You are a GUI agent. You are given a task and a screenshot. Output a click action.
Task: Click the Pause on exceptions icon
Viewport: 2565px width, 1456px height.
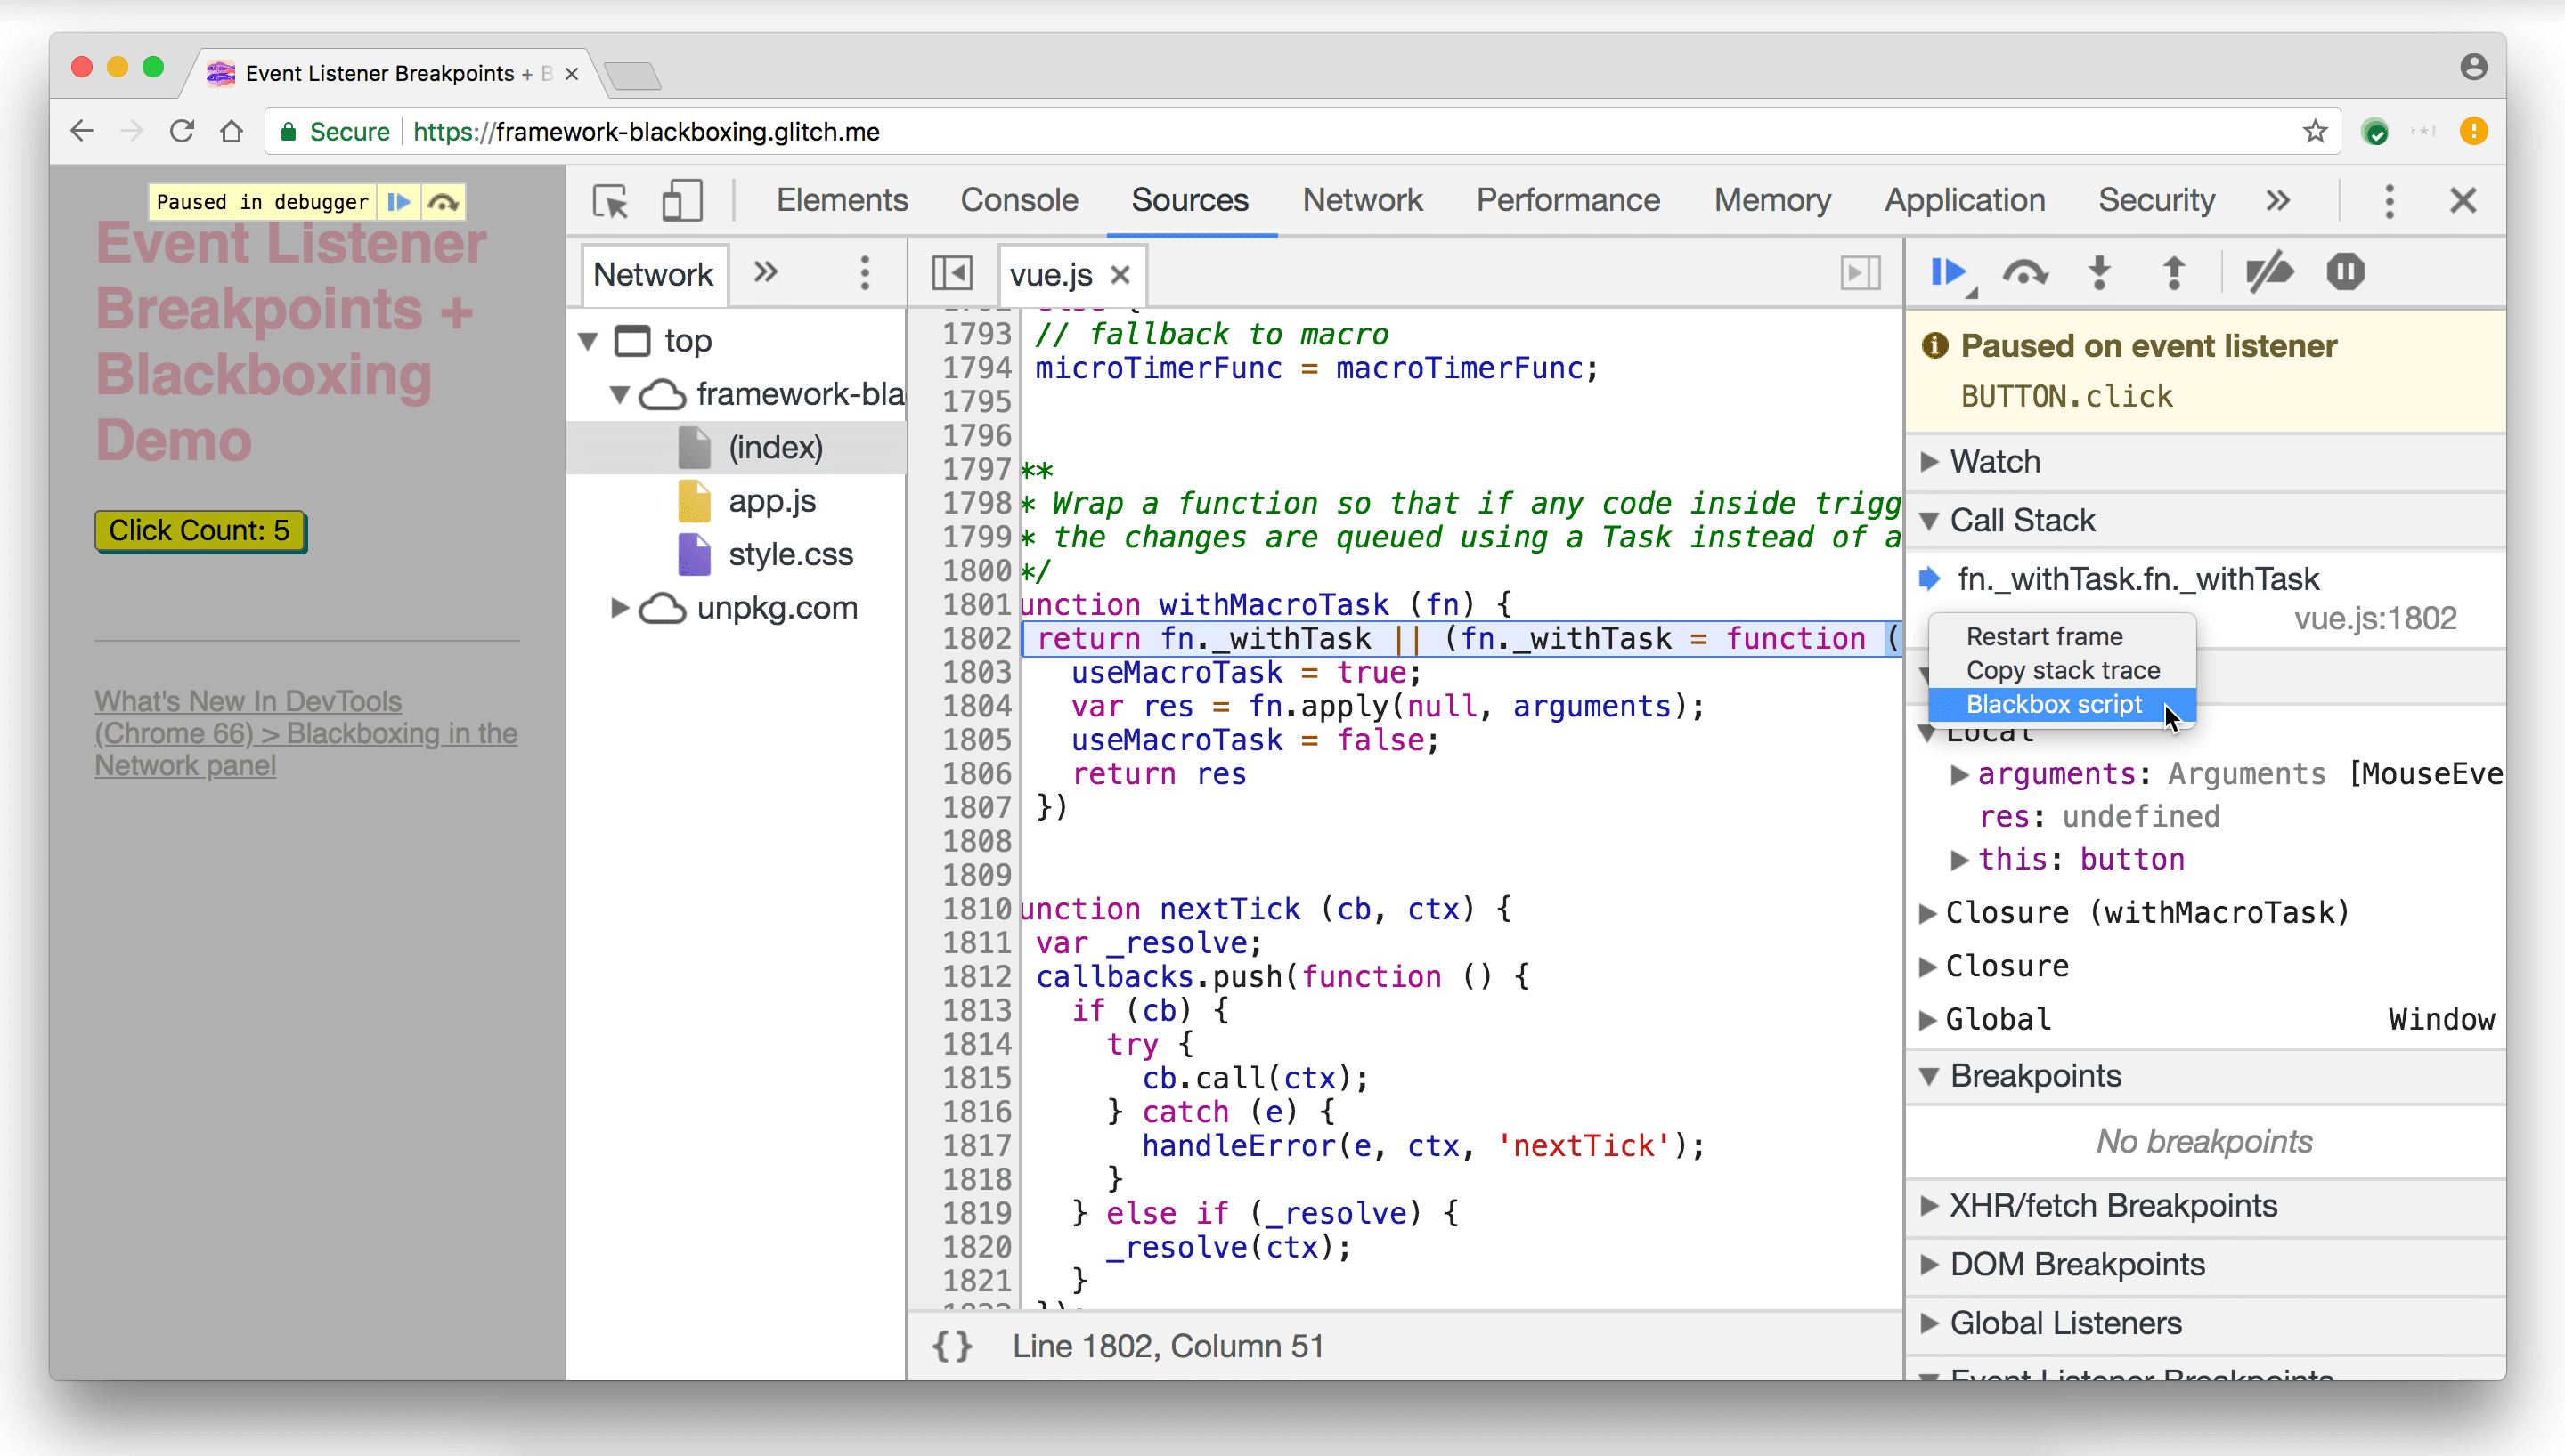click(x=2347, y=273)
